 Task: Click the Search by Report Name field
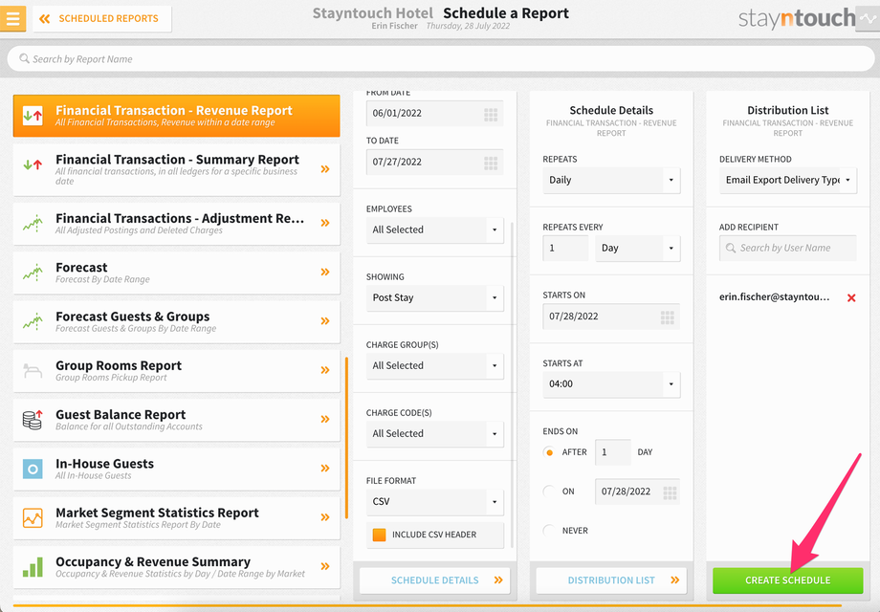point(441,59)
